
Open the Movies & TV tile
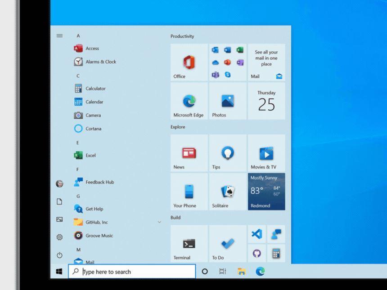coord(266,153)
